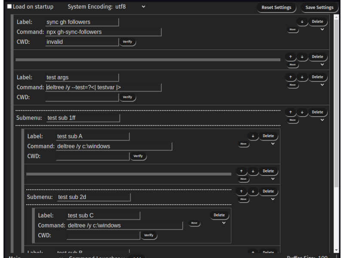
Task: Delete the test sub A entry
Action: click(x=268, y=136)
